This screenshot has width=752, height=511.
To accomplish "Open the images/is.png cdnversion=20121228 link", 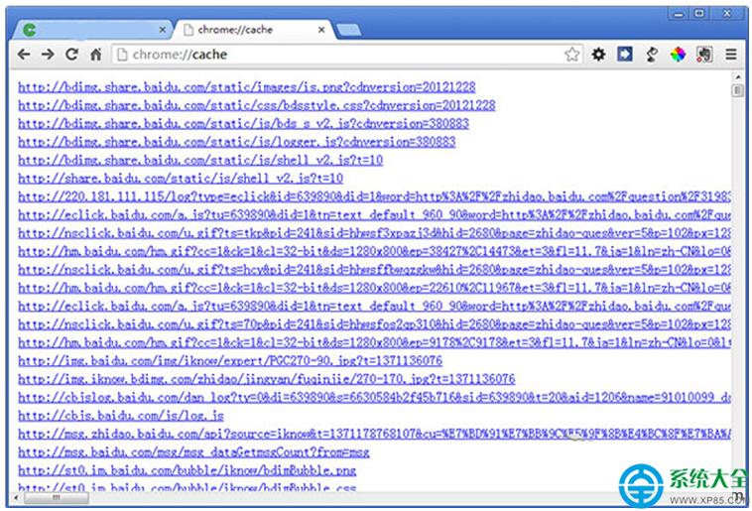I will point(247,87).
